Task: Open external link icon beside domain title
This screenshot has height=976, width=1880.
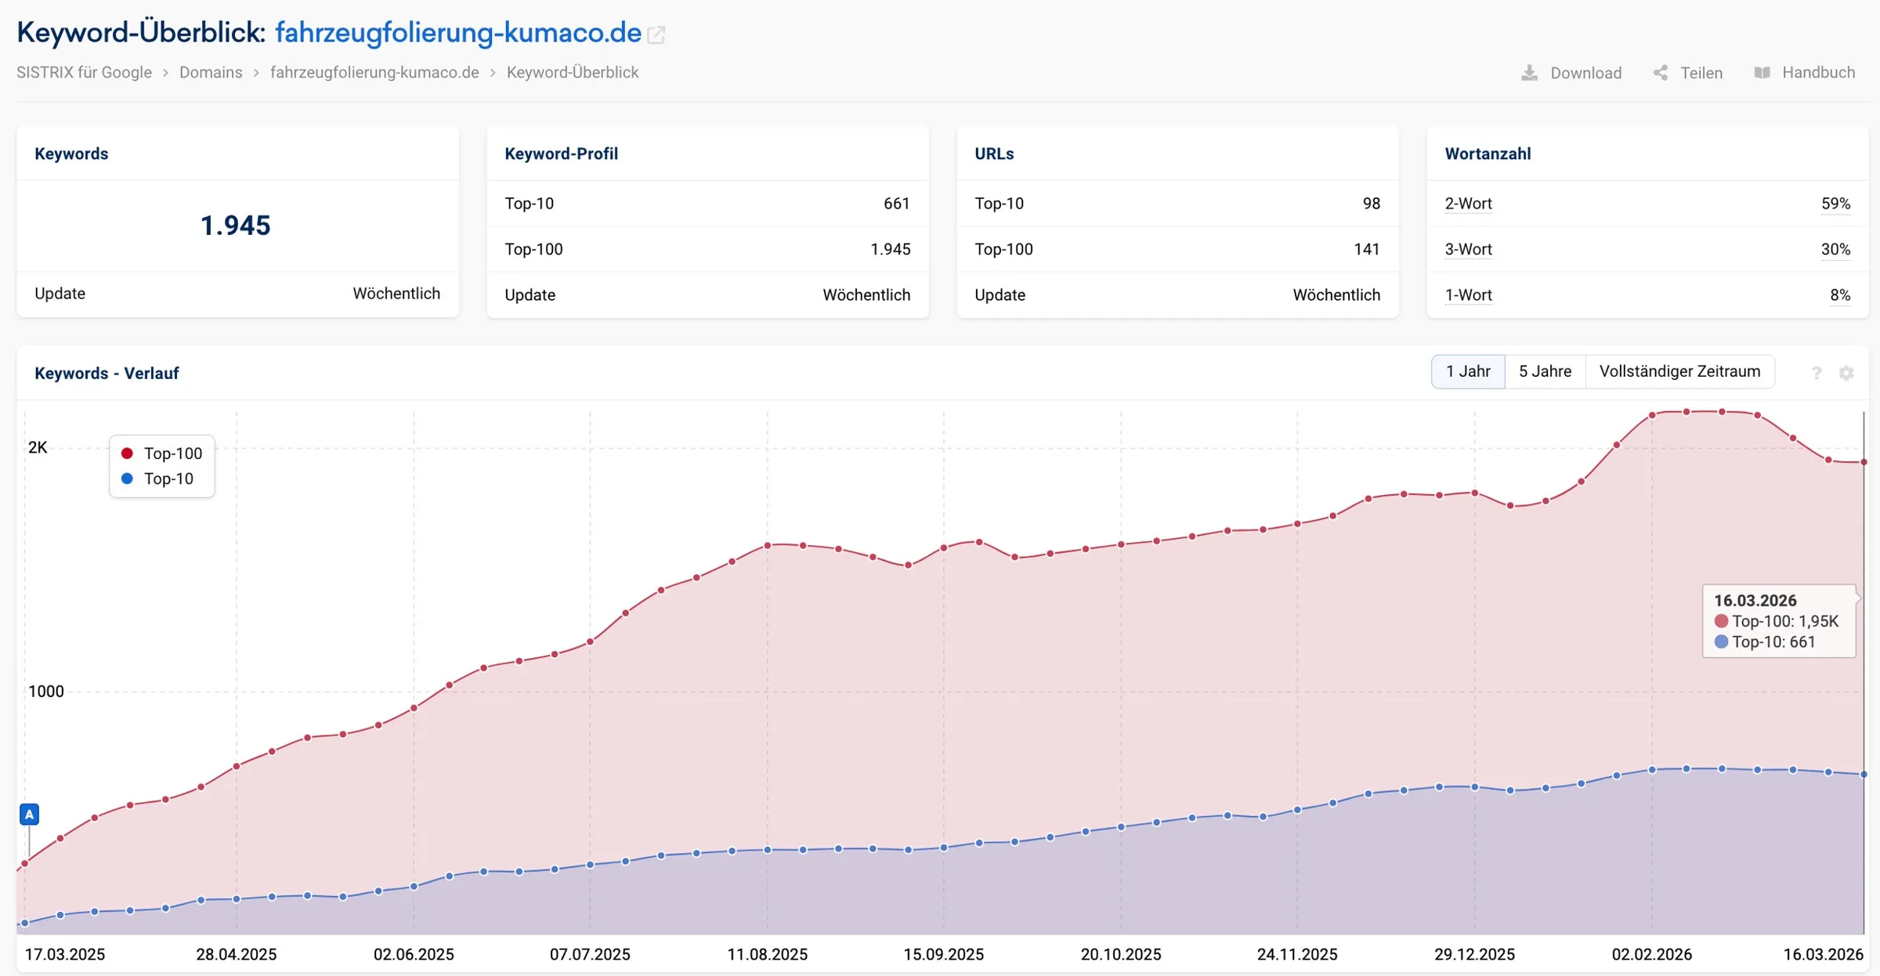Action: click(656, 34)
